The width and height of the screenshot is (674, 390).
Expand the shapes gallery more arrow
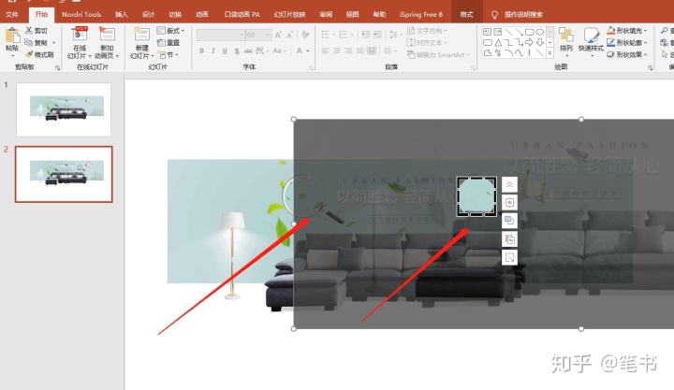click(549, 53)
